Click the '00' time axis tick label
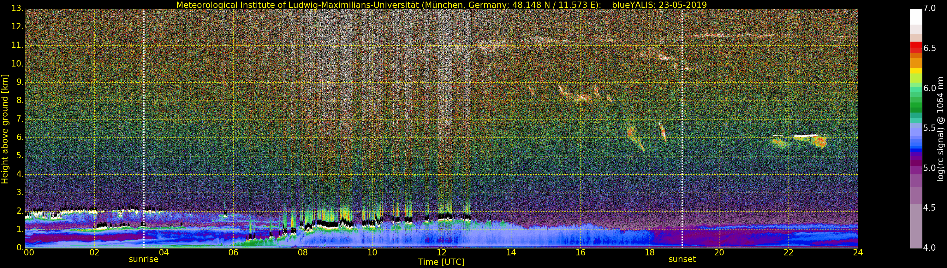 (29, 253)
